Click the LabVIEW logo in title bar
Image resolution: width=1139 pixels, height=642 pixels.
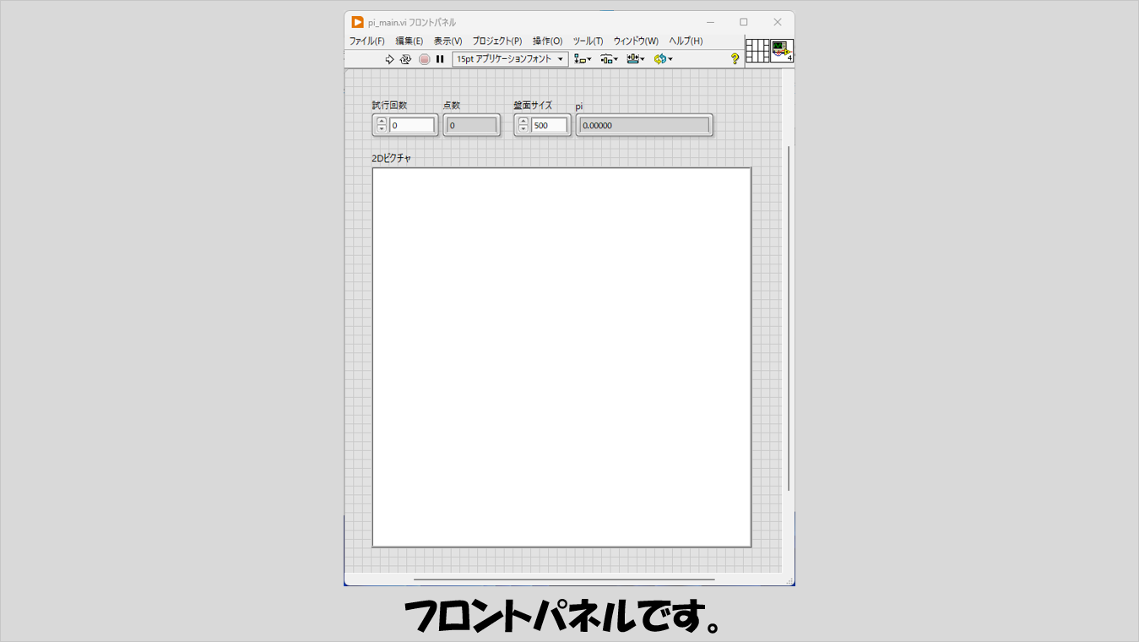pos(358,22)
